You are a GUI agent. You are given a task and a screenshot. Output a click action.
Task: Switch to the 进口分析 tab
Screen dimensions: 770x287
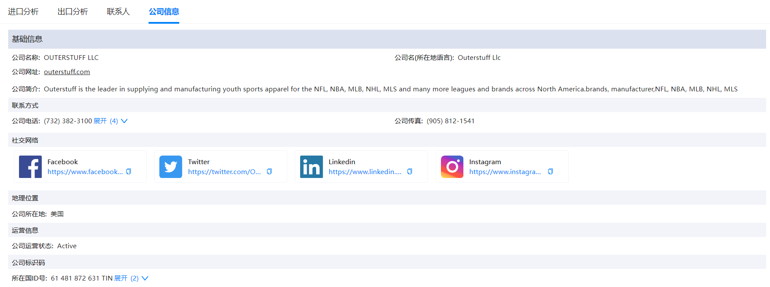point(23,12)
